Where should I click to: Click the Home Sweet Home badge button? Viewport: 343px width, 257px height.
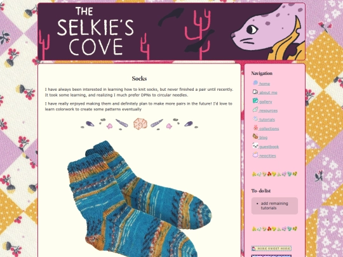(271, 249)
